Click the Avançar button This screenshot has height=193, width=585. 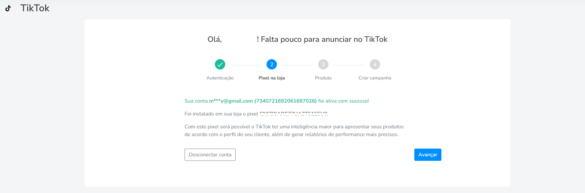coord(428,155)
